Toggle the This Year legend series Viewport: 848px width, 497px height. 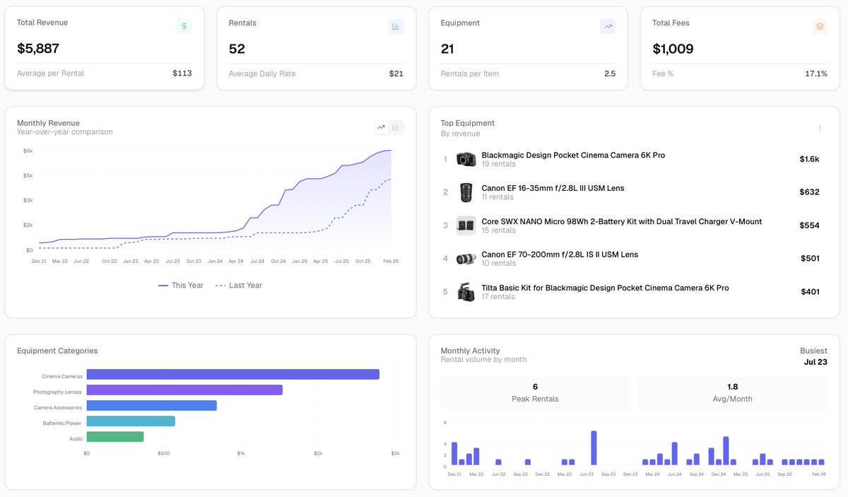point(181,286)
